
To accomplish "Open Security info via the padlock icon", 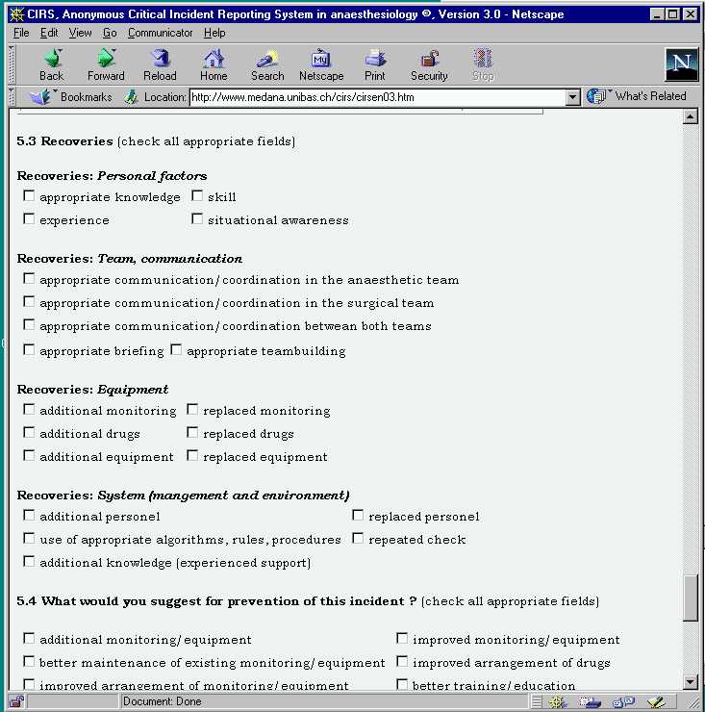I will (x=429, y=65).
